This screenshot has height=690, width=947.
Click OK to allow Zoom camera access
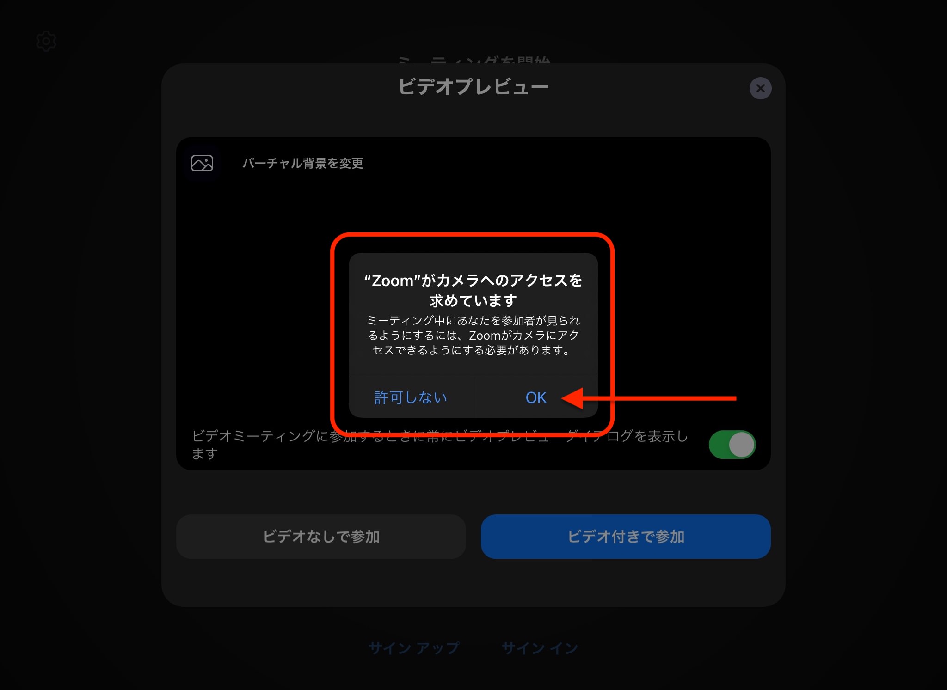pyautogui.click(x=535, y=397)
